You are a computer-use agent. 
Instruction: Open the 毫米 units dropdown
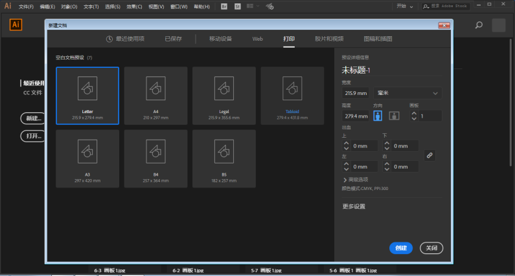tap(407, 93)
